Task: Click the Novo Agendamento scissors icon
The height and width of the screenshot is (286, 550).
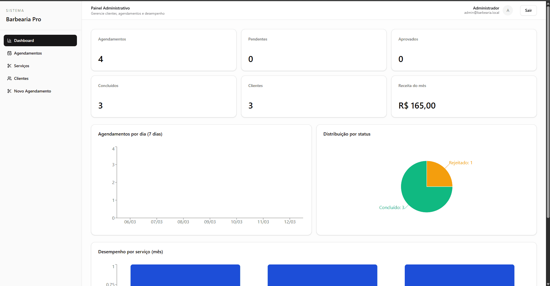Action: click(9, 91)
